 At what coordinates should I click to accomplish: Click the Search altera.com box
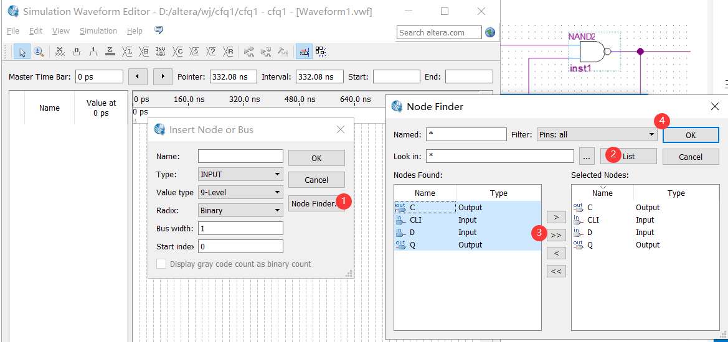tap(440, 32)
